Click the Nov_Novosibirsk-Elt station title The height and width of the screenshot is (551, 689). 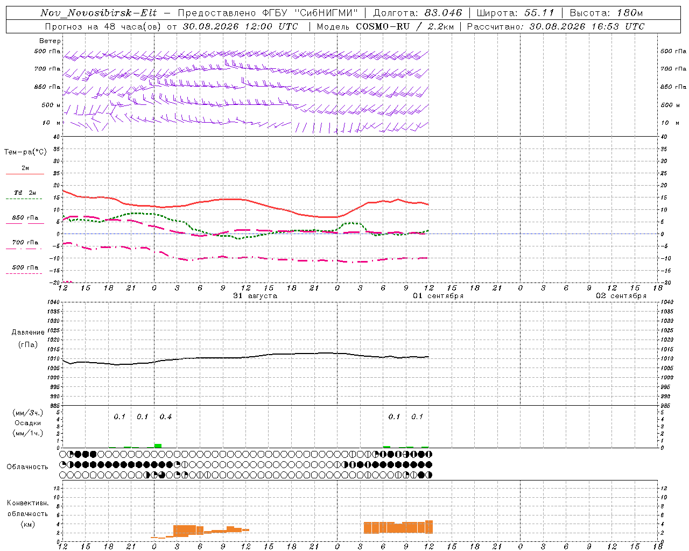(99, 13)
